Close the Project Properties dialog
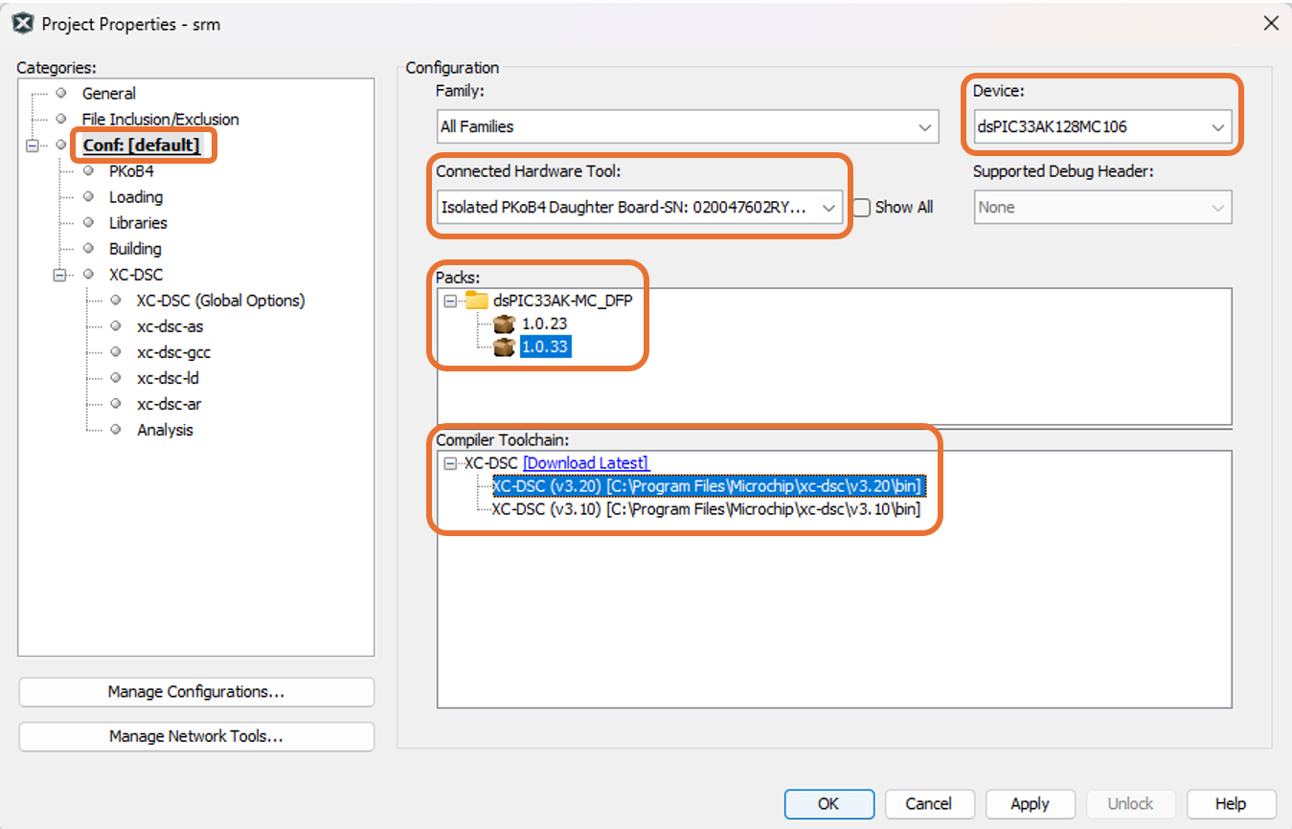The width and height of the screenshot is (1292, 829). [1271, 23]
